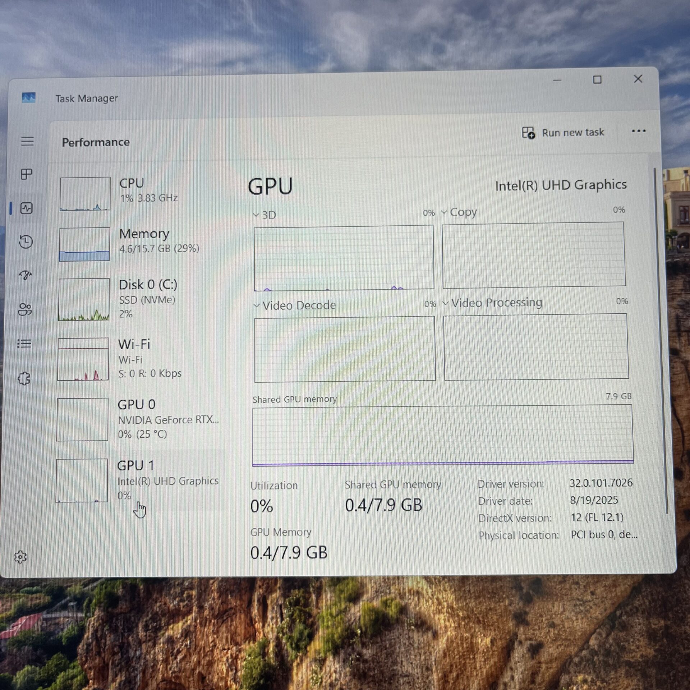The width and height of the screenshot is (690, 690).
Task: Click the 'S: 0 R: 0 Kbps' Wi-Fi reading
Action: [x=150, y=373]
